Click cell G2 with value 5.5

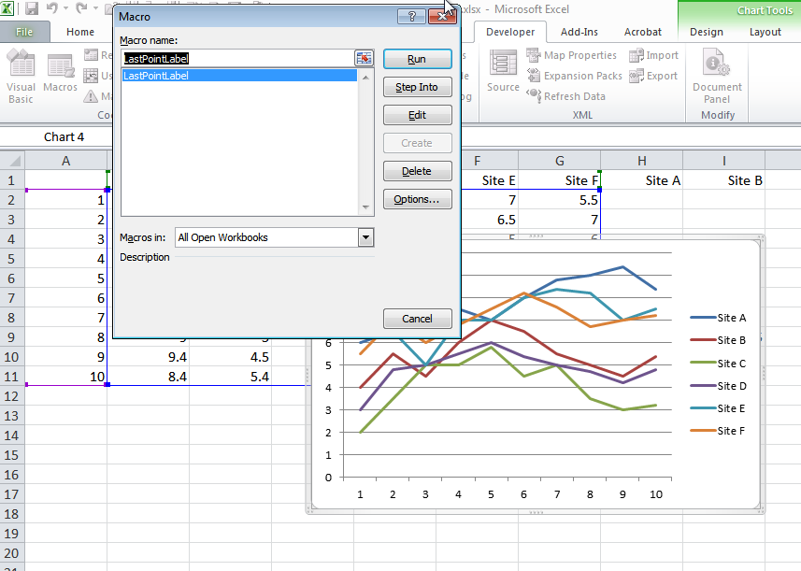pyautogui.click(x=559, y=200)
